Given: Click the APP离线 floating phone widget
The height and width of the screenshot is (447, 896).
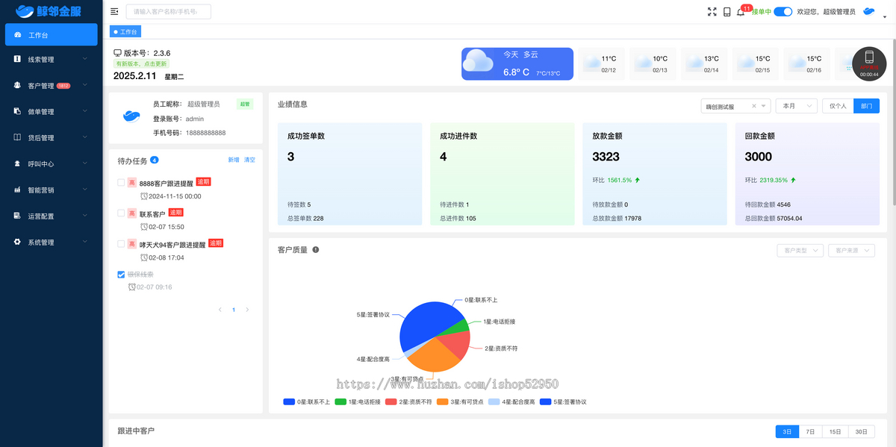Looking at the screenshot, I should (x=869, y=63).
